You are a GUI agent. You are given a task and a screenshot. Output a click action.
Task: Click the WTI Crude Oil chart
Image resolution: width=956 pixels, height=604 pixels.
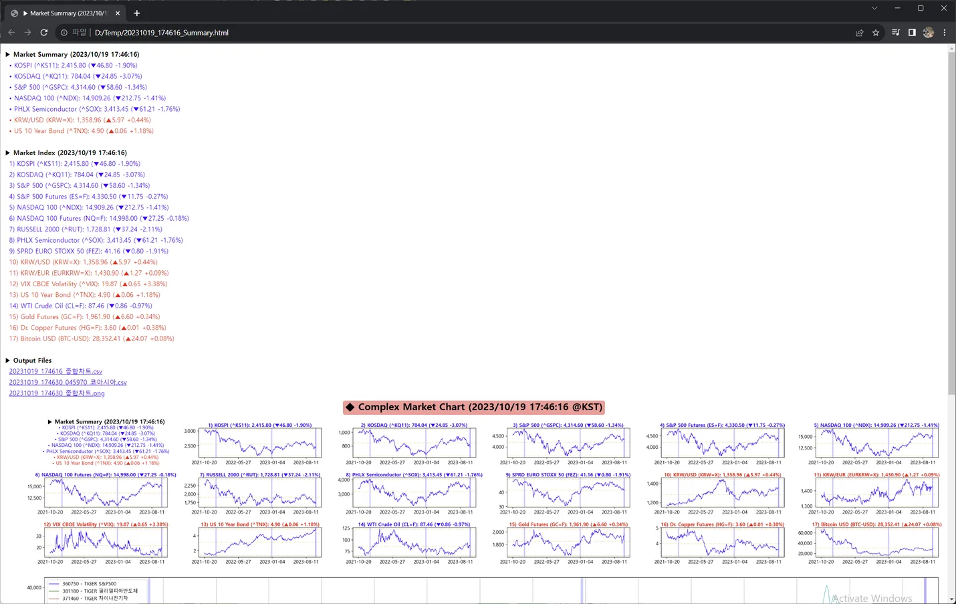(414, 543)
